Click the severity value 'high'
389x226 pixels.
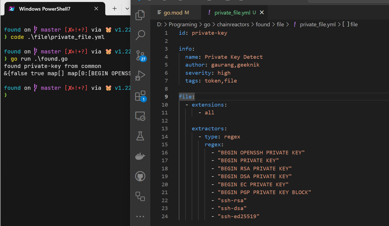224,73
